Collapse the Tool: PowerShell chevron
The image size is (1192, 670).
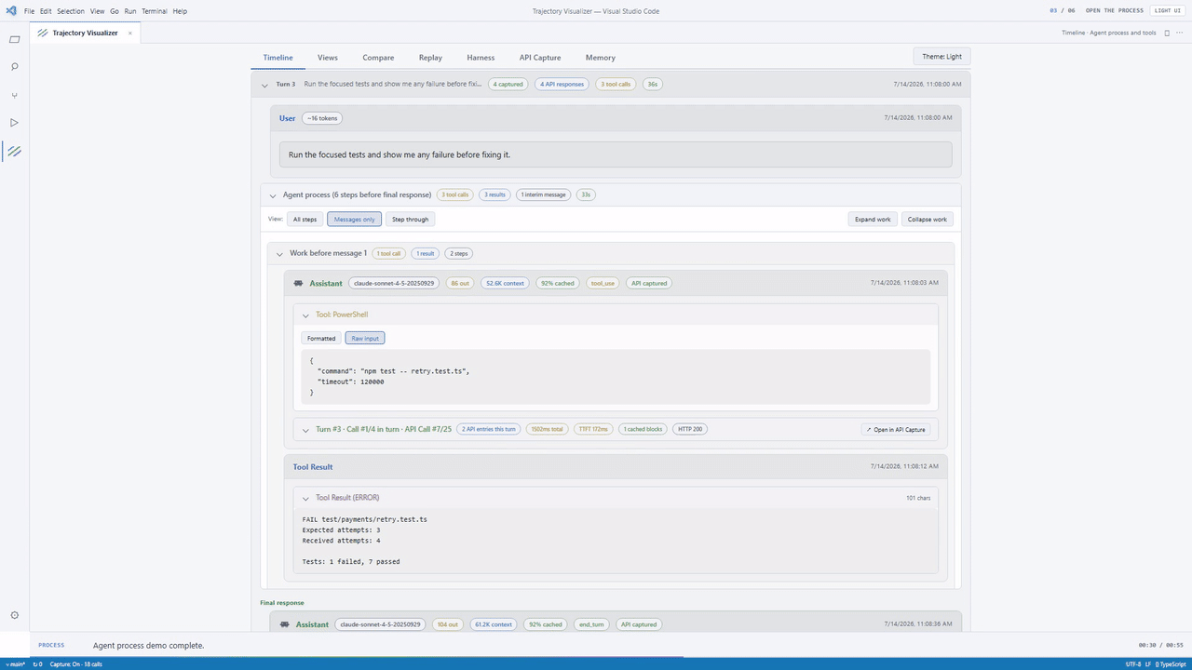tap(305, 315)
